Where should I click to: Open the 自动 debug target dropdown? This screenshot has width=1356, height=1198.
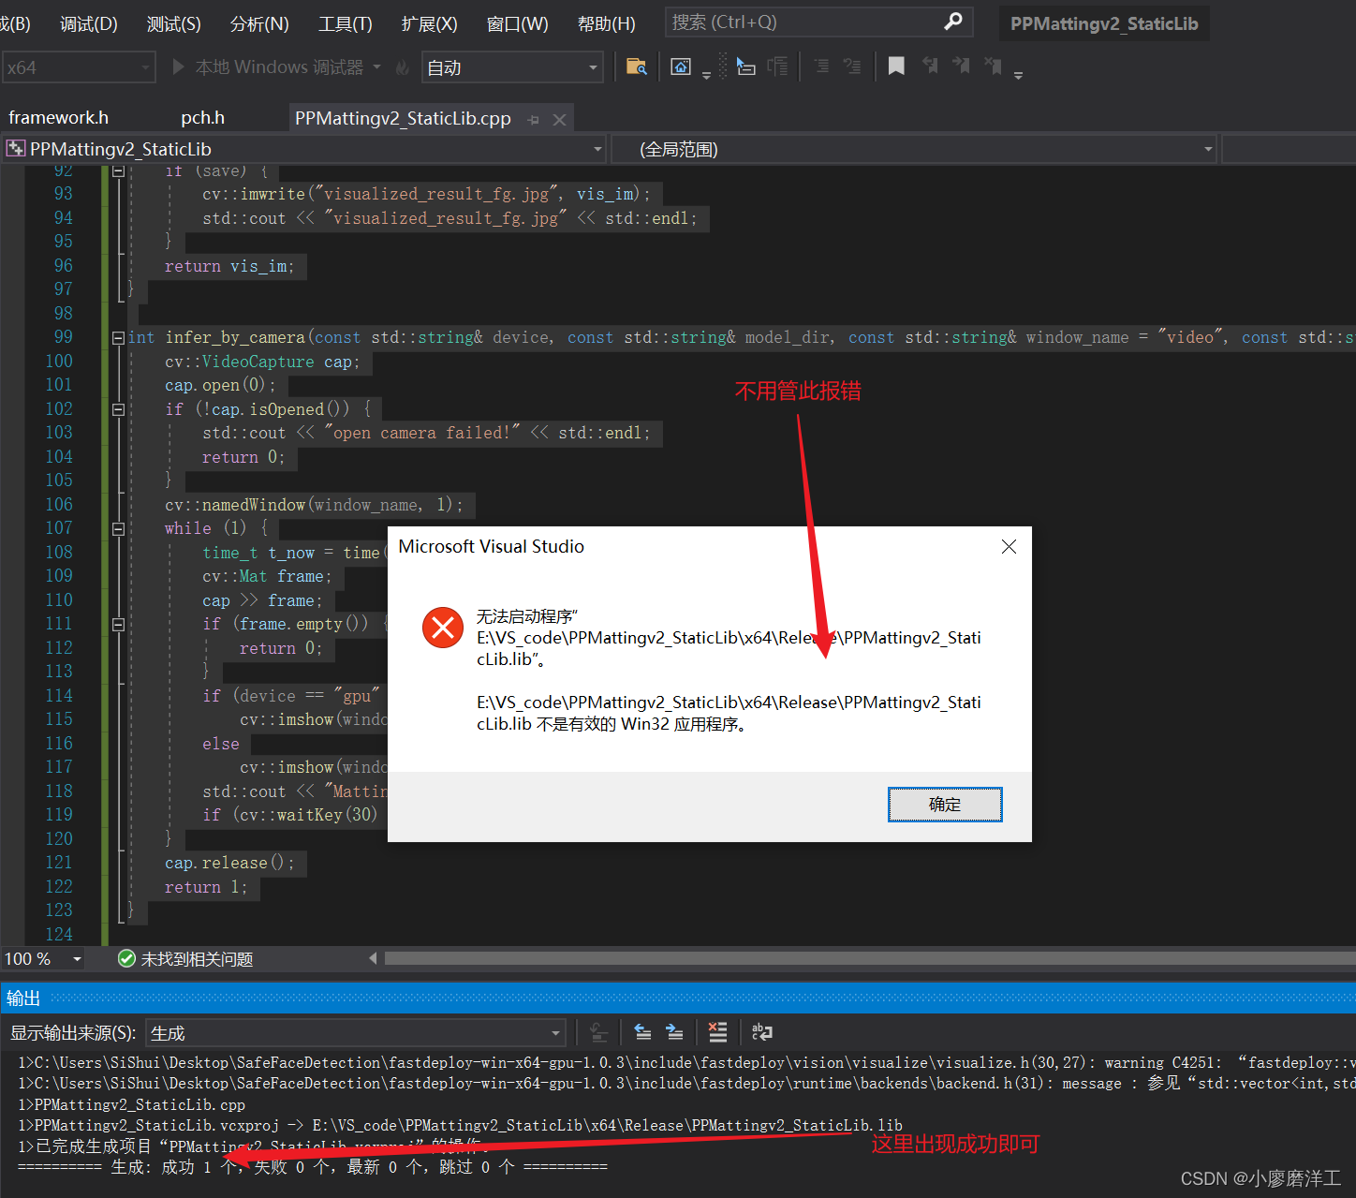pos(512,67)
